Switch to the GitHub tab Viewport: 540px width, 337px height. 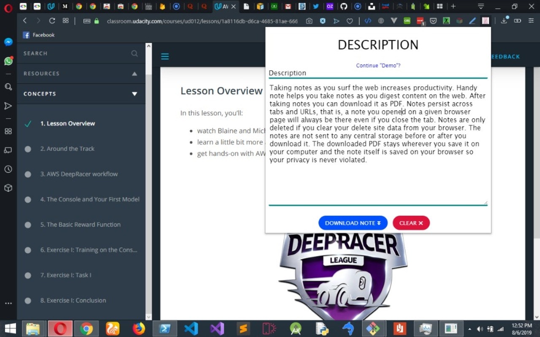coord(344,6)
